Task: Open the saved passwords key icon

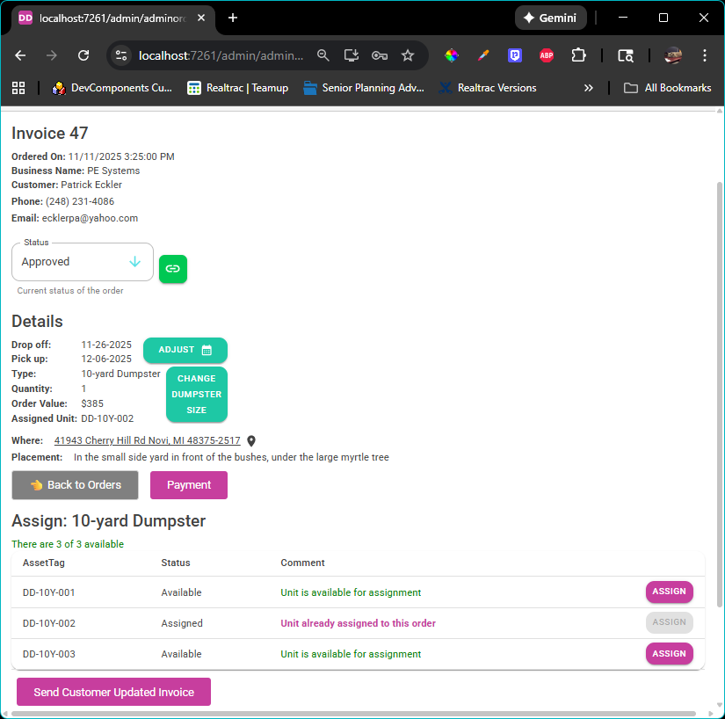Action: point(380,54)
